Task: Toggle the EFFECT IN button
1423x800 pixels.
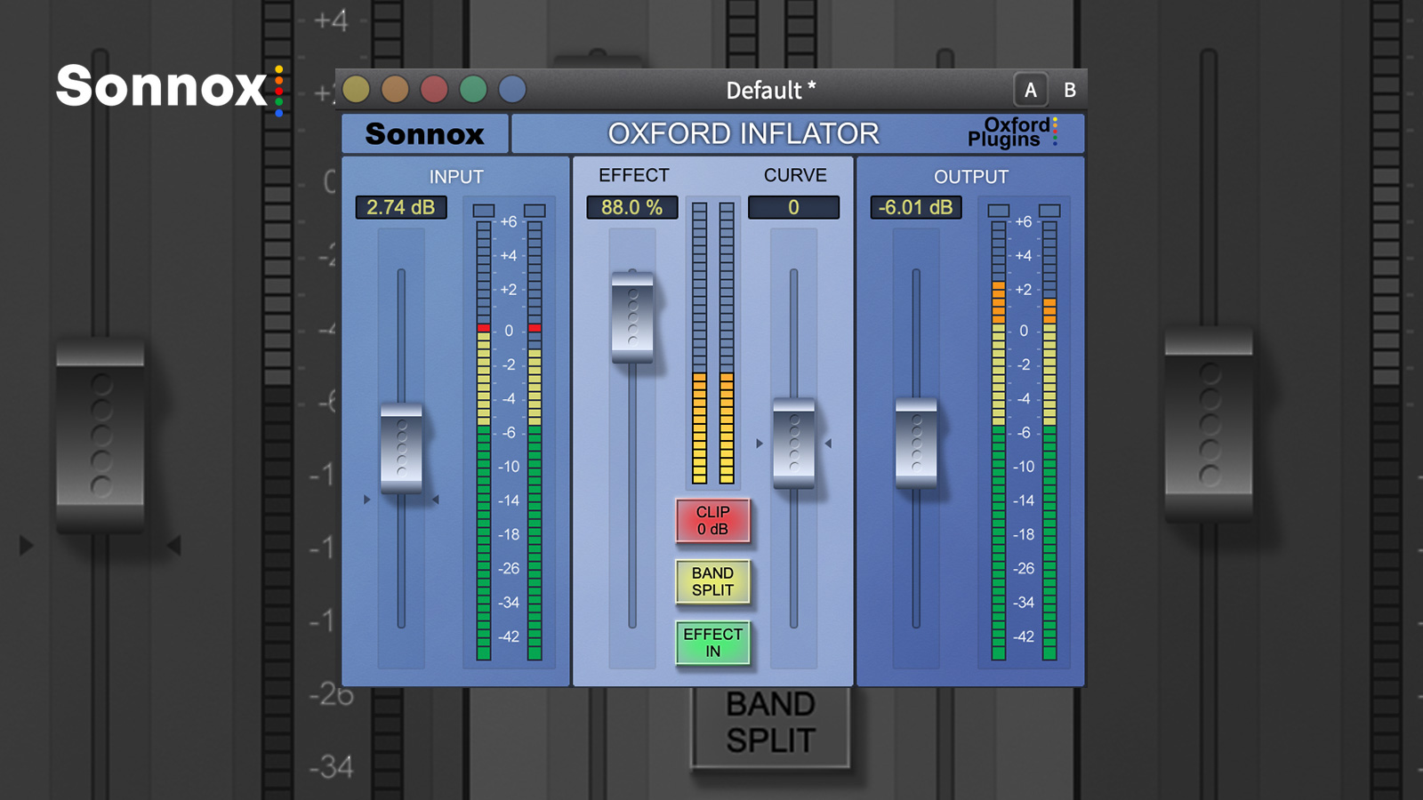Action: (712, 643)
